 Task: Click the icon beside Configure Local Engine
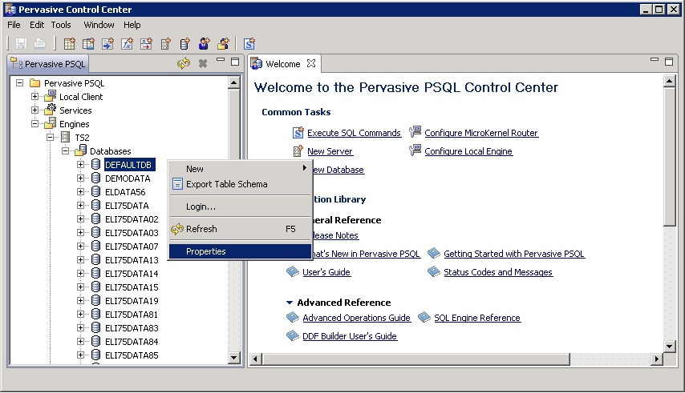point(415,150)
